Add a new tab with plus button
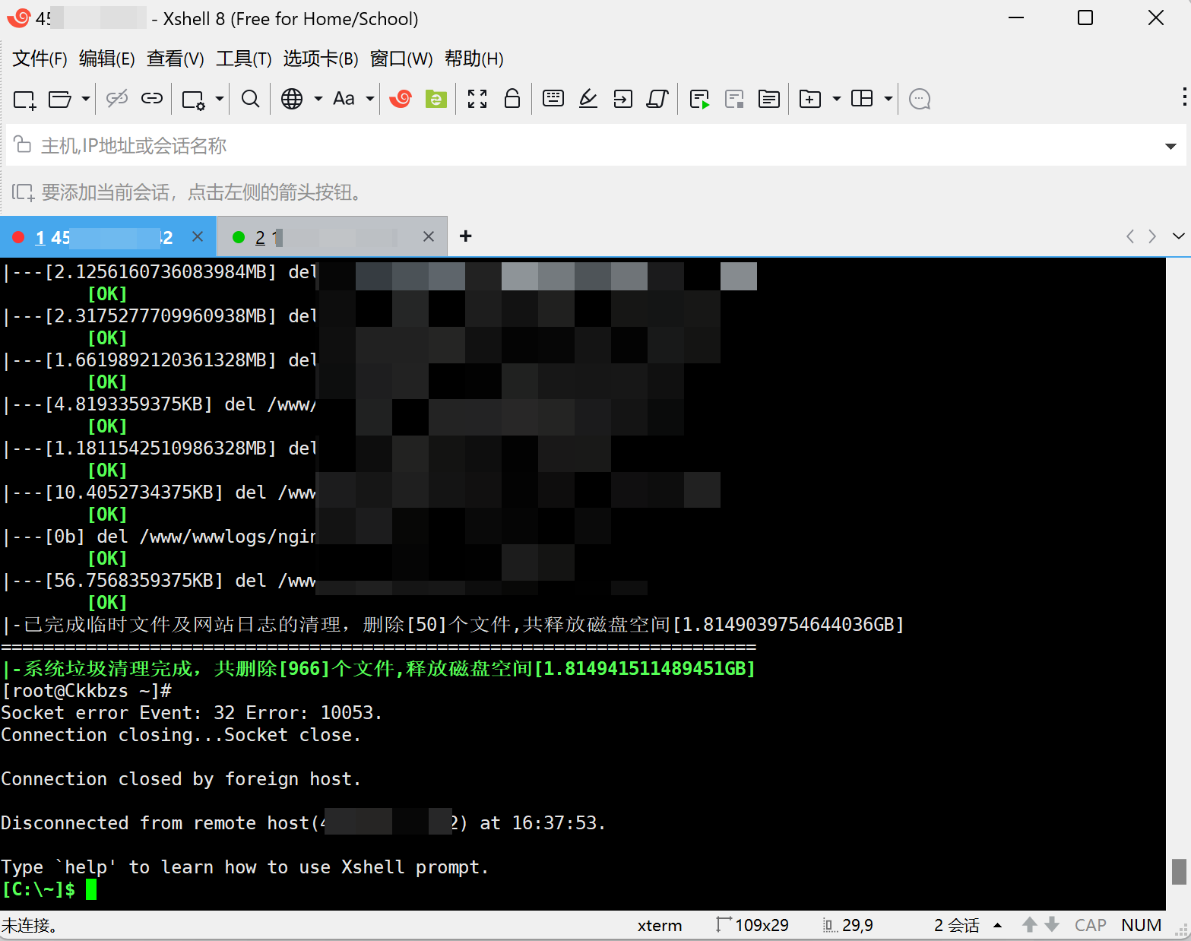The width and height of the screenshot is (1191, 941). tap(466, 236)
